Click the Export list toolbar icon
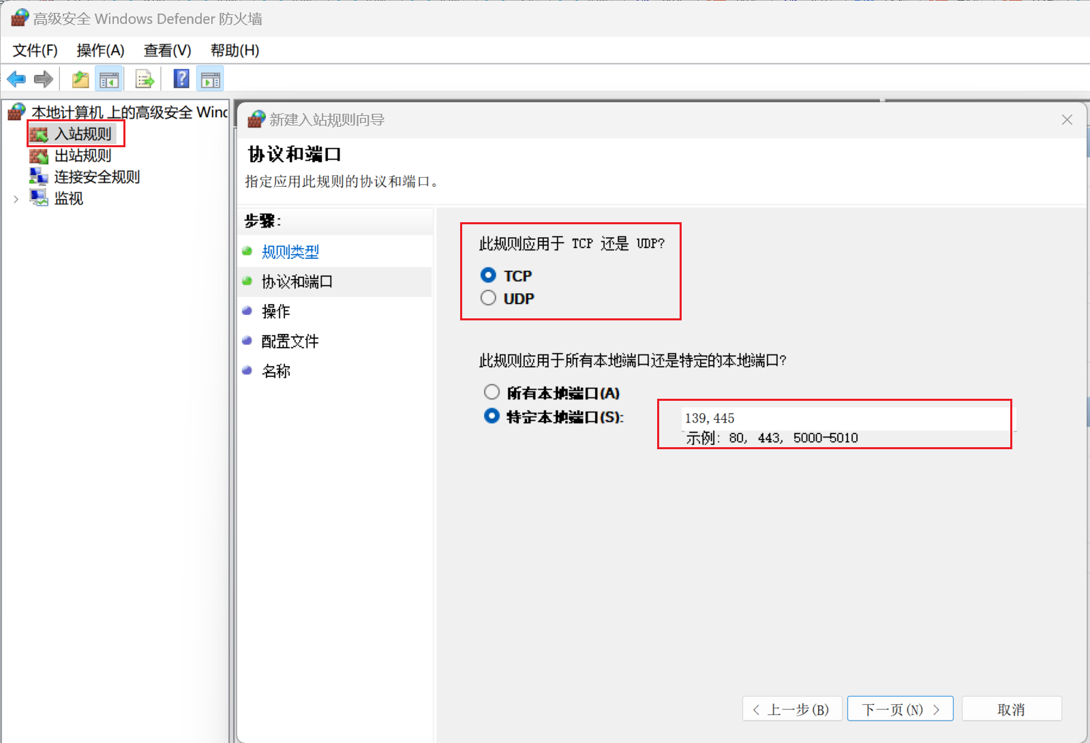Image resolution: width=1090 pixels, height=743 pixels. pos(145,80)
